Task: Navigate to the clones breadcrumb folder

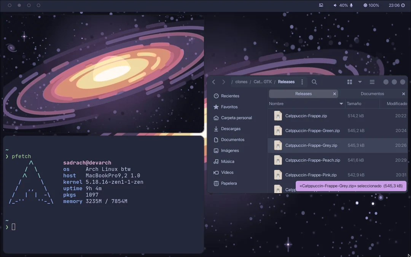Action: tap(241, 81)
